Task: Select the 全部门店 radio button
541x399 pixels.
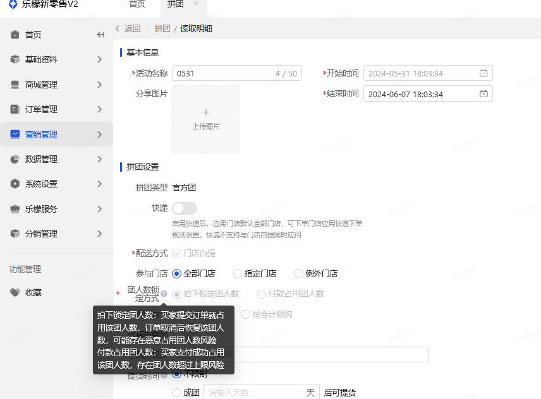Action: pos(177,273)
